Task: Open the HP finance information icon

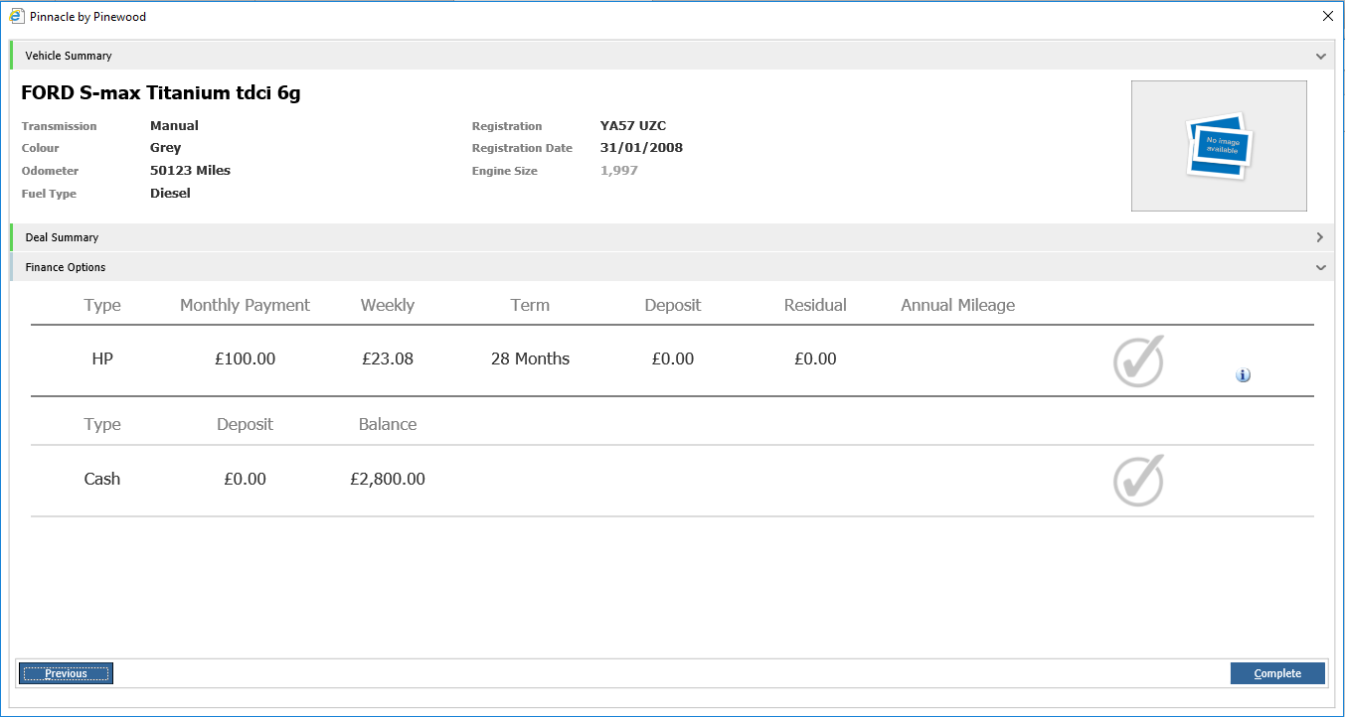Action: click(1243, 375)
